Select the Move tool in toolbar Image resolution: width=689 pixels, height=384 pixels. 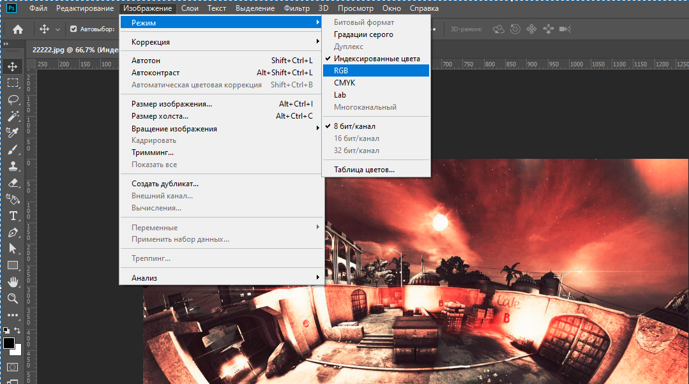click(12, 66)
